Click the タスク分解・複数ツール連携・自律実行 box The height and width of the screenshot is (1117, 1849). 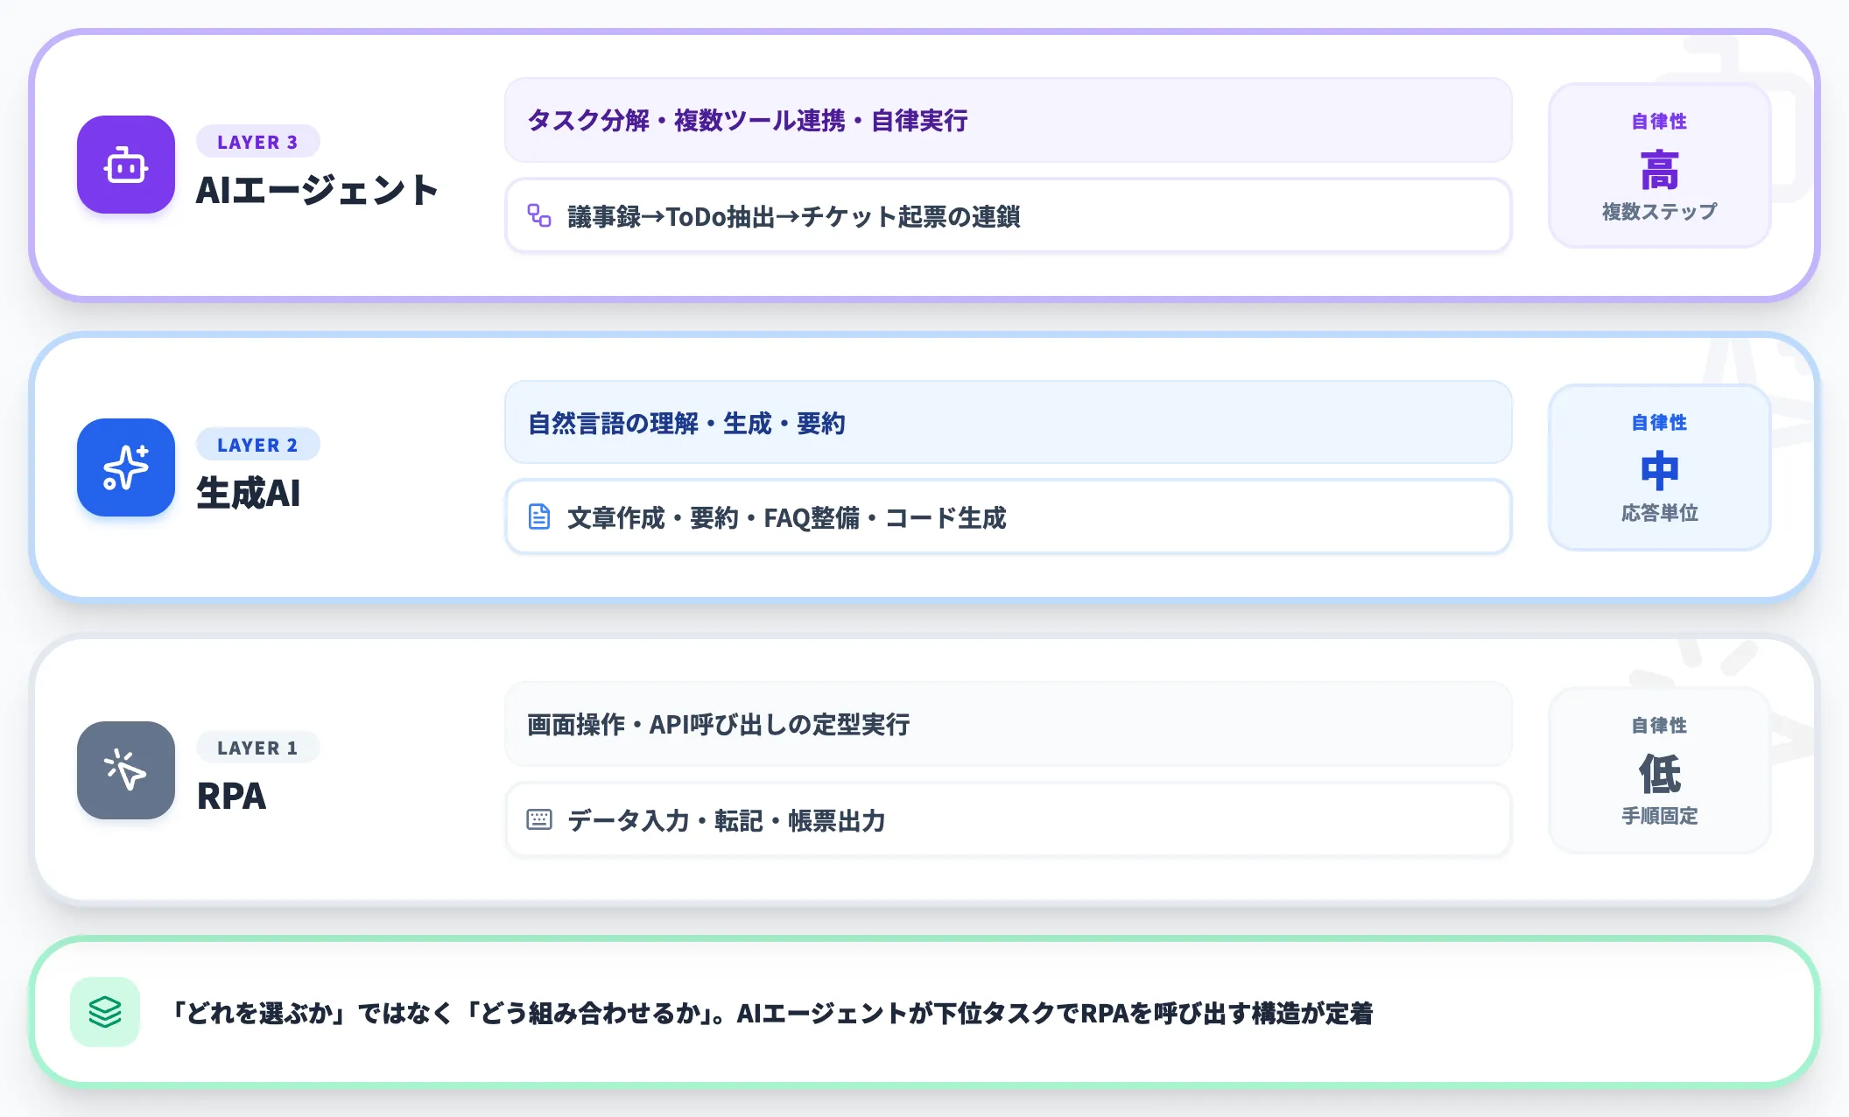pos(1009,120)
